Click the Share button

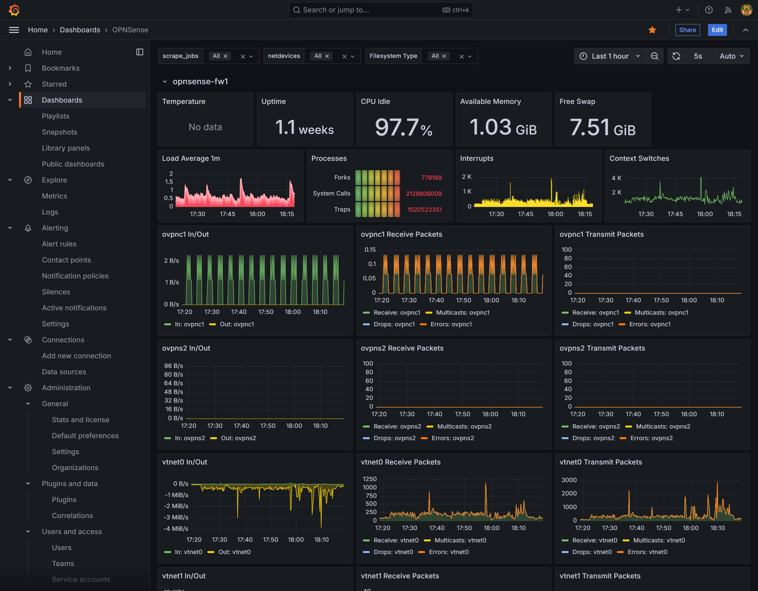687,30
